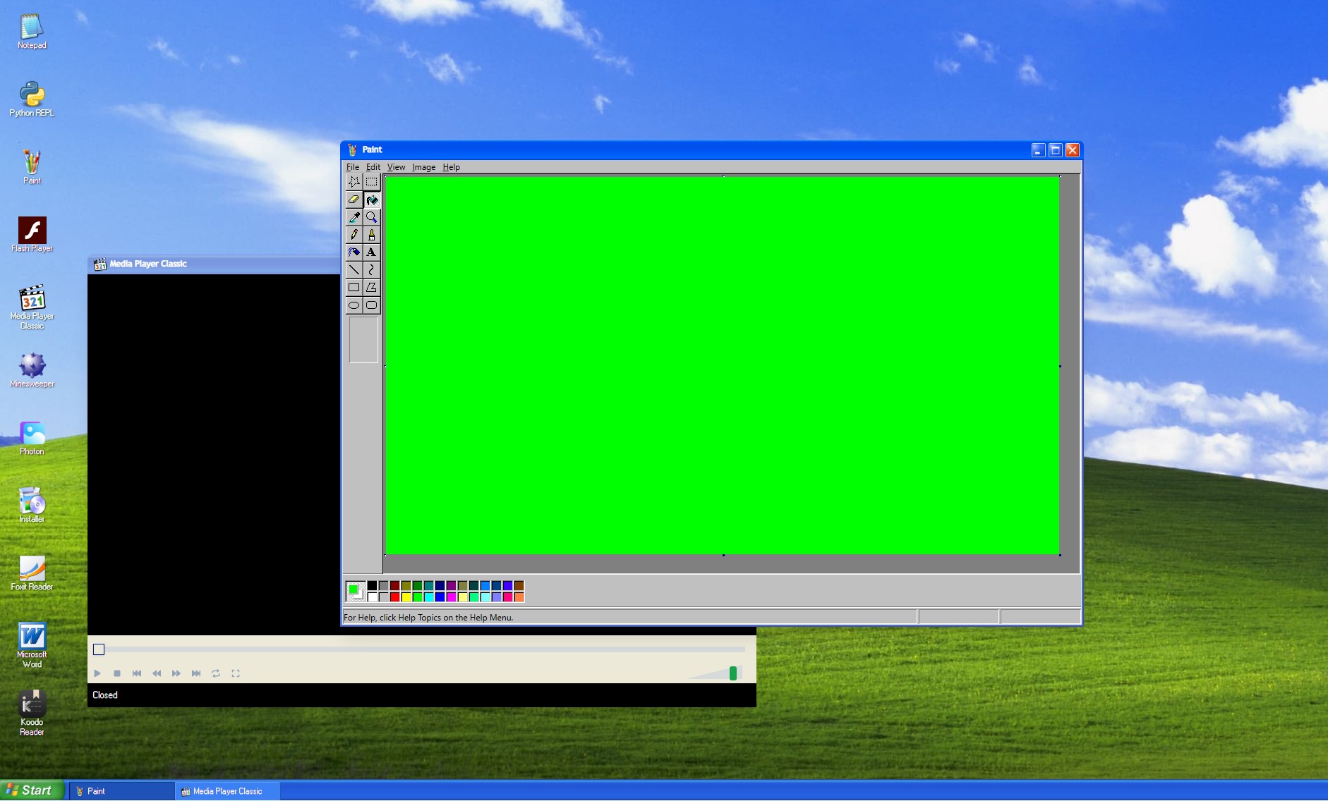The image size is (1328, 801).
Task: Select the Free-Form Select tool
Action: coord(354,182)
